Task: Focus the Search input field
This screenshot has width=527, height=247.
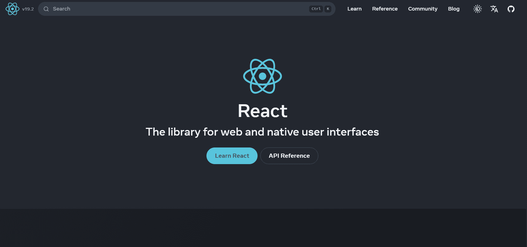Action: pyautogui.click(x=186, y=9)
